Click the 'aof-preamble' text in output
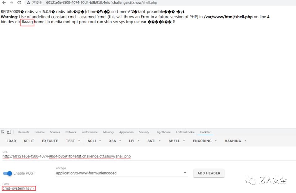This screenshot has height=193, width=296. 152,12
